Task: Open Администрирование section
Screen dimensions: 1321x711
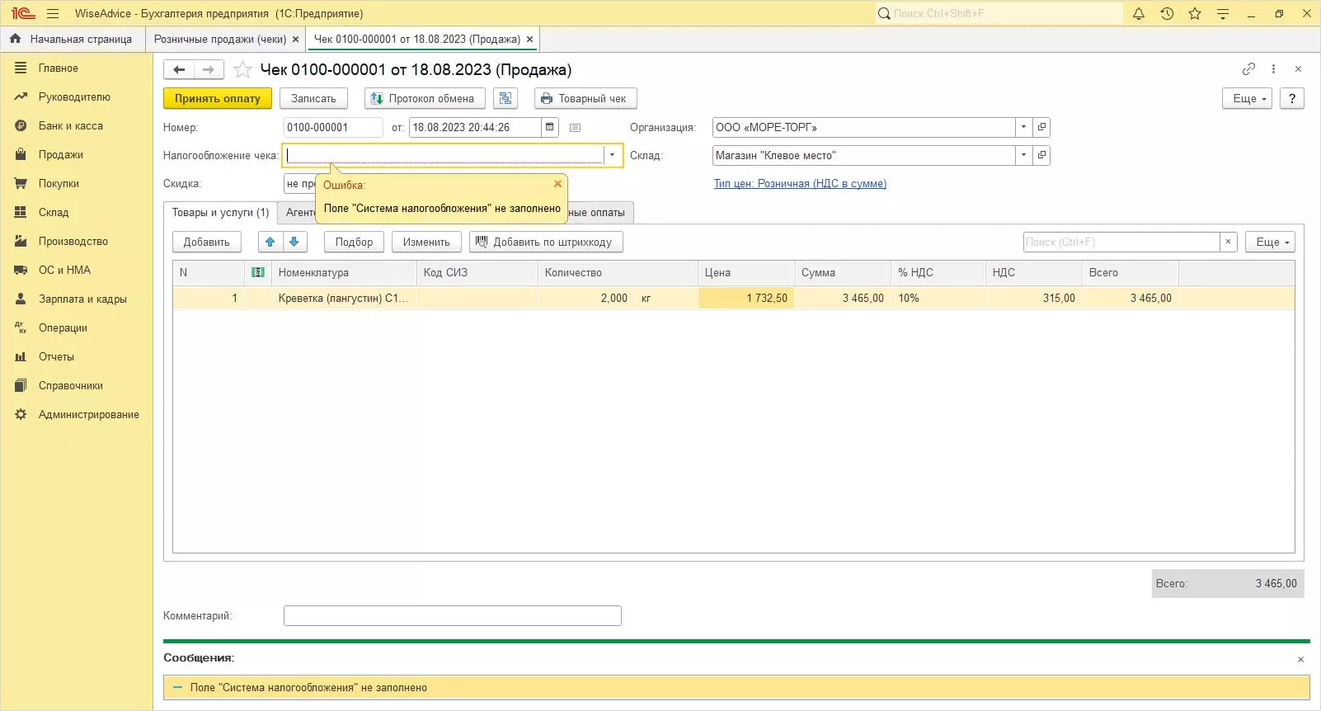Action: click(88, 414)
